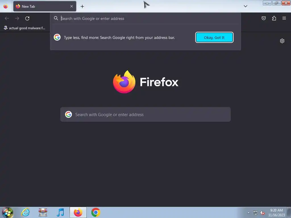
Task: Open 'actual good malware f...' bookmark
Action: click(24, 28)
